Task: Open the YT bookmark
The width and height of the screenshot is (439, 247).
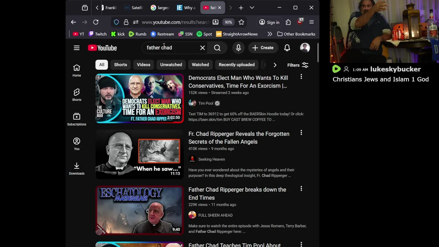Action: [x=78, y=34]
